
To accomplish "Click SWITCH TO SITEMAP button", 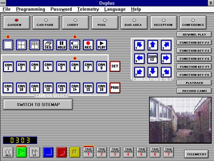I will [x=38, y=104].
